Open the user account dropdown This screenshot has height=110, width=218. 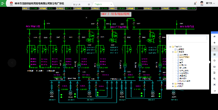tap(210, 3)
